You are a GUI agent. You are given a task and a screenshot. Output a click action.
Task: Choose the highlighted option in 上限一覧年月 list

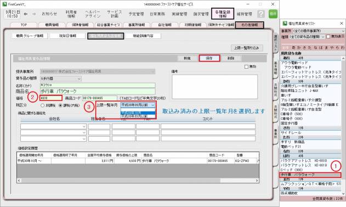click(138, 113)
